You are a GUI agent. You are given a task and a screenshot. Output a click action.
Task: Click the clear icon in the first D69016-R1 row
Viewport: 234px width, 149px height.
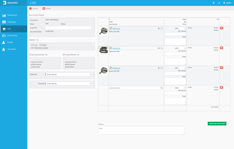click(x=159, y=29)
